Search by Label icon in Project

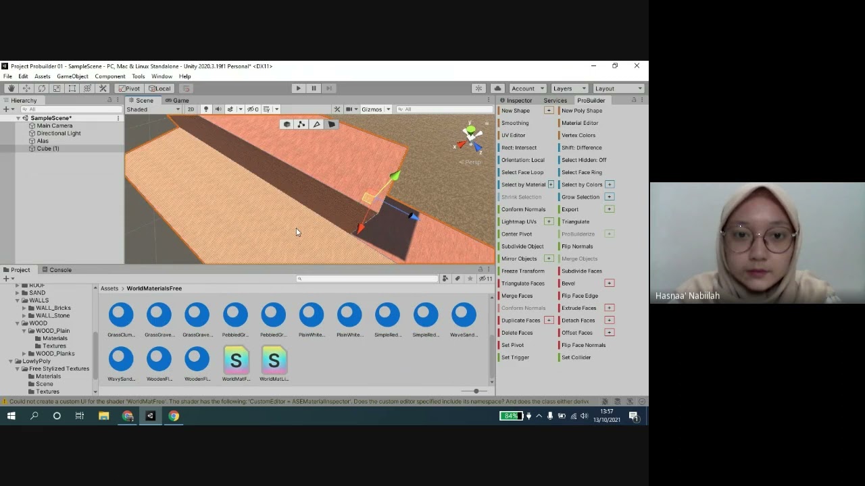[x=458, y=279]
